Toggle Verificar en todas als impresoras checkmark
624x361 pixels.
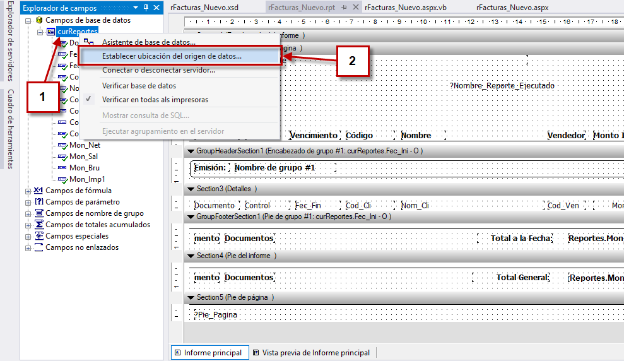tap(89, 100)
